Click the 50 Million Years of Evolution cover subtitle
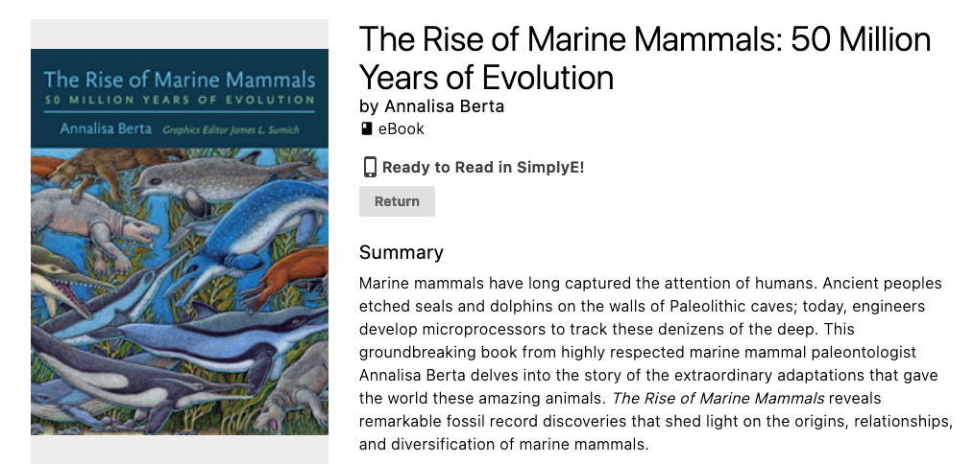This screenshot has width=974, height=464. (180, 101)
